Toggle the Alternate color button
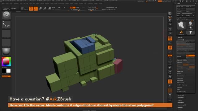Image resolution: width=198 pixels, height=111 pixels. pyautogui.click(x=6, y=76)
